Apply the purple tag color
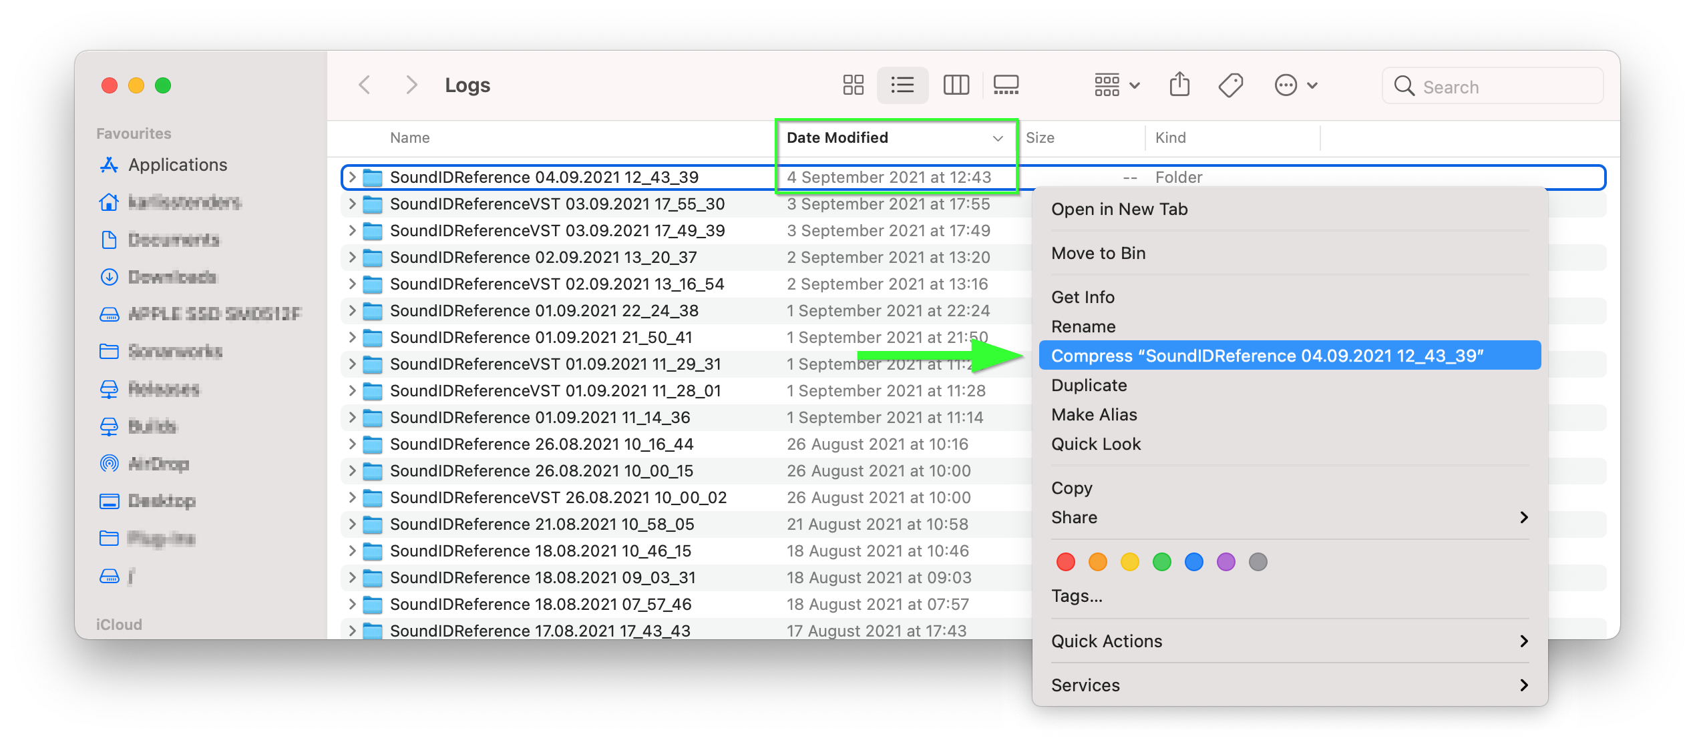Viewport: 1695px width, 738px height. coord(1226,562)
